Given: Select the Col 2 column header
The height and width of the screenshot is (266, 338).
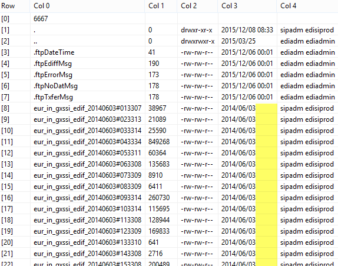Looking at the screenshot, I should [x=197, y=6].
